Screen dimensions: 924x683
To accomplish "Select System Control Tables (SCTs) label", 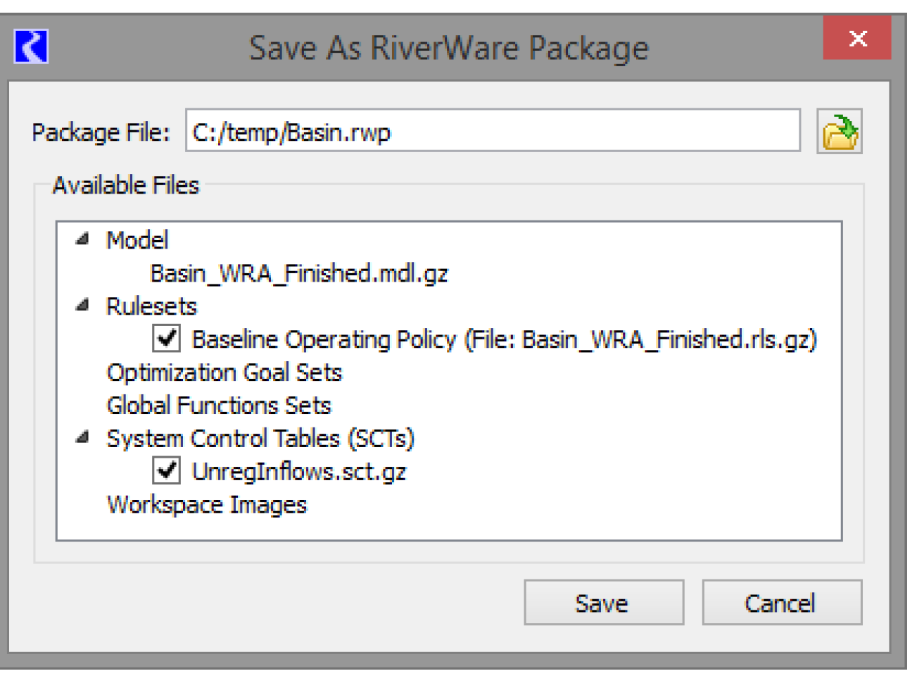I will tap(260, 439).
